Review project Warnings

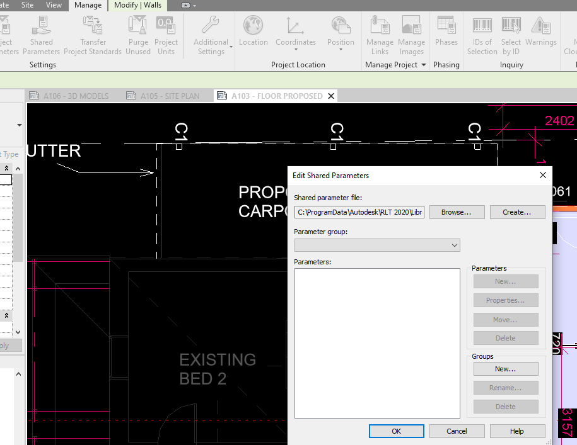(541, 35)
